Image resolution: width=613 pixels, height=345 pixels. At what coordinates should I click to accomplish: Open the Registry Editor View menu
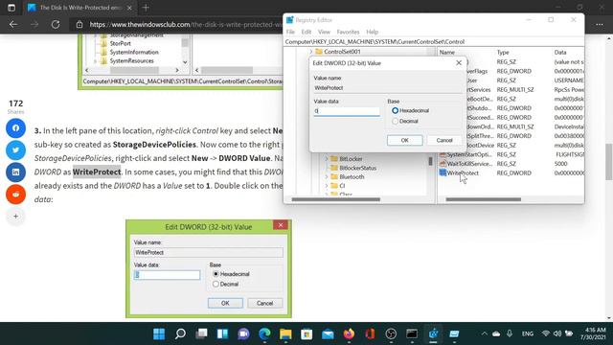[x=324, y=32]
